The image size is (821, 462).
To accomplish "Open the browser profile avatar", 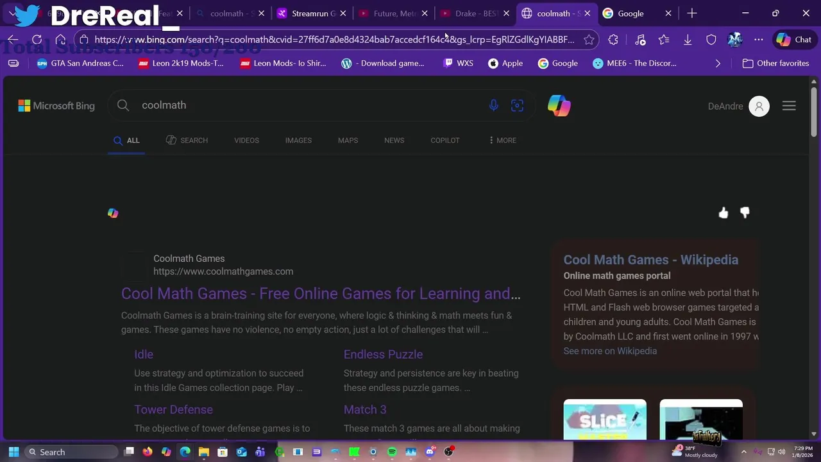I will click(x=735, y=40).
